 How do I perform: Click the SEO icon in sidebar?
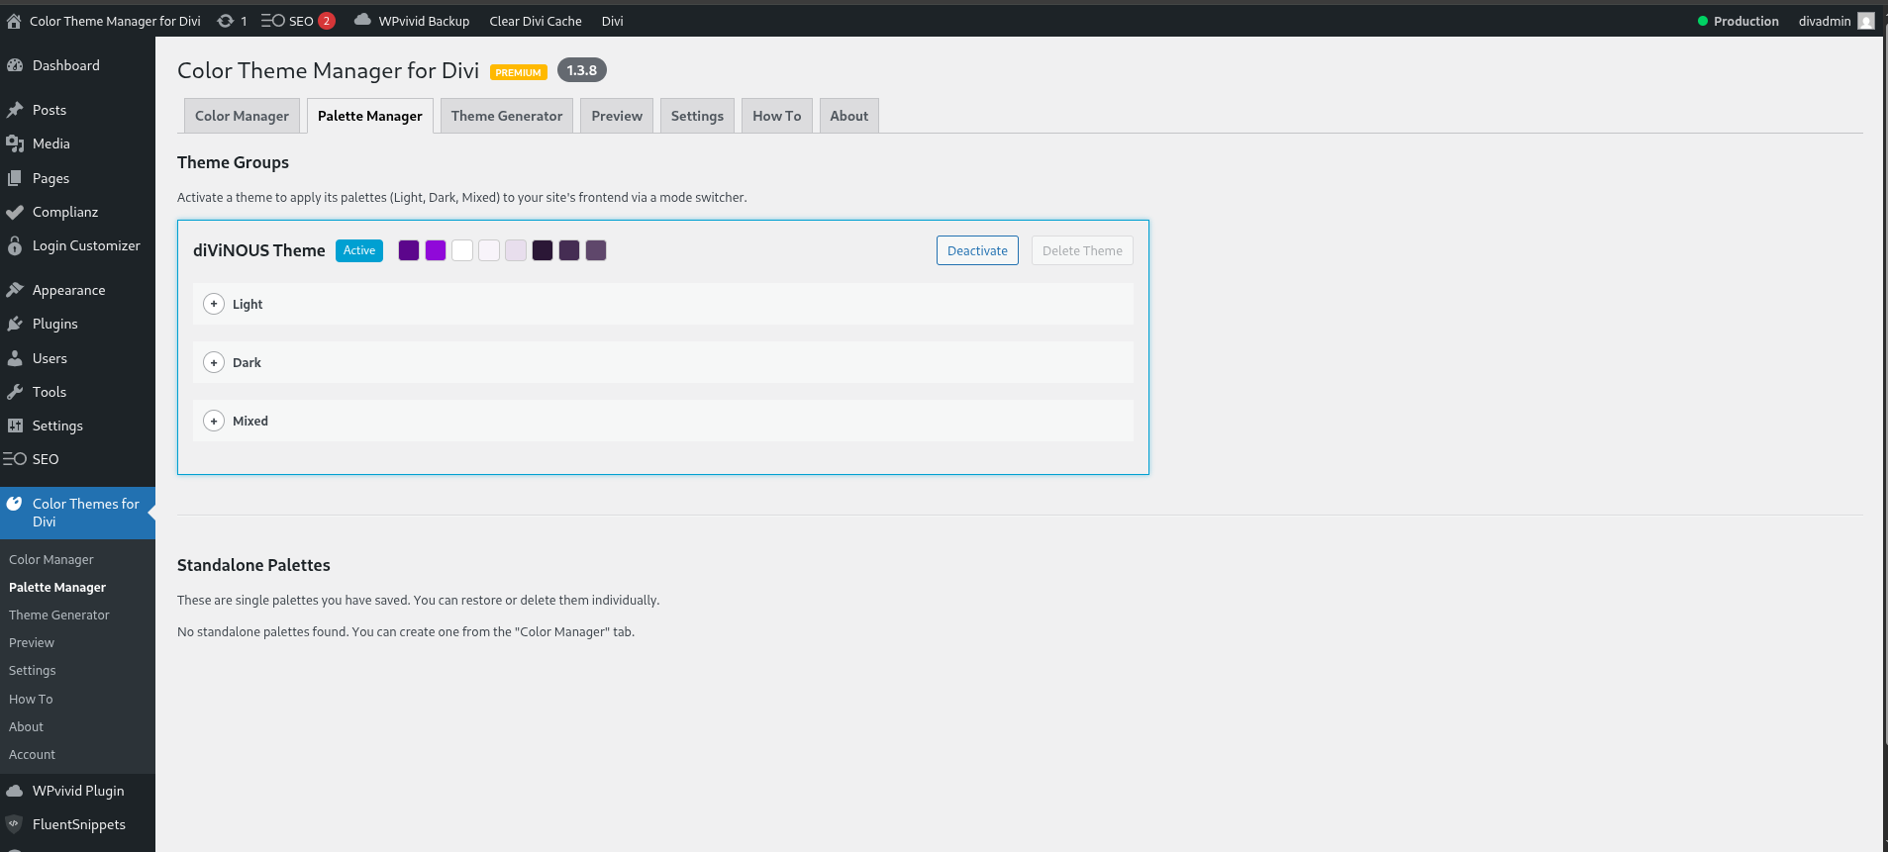(15, 459)
